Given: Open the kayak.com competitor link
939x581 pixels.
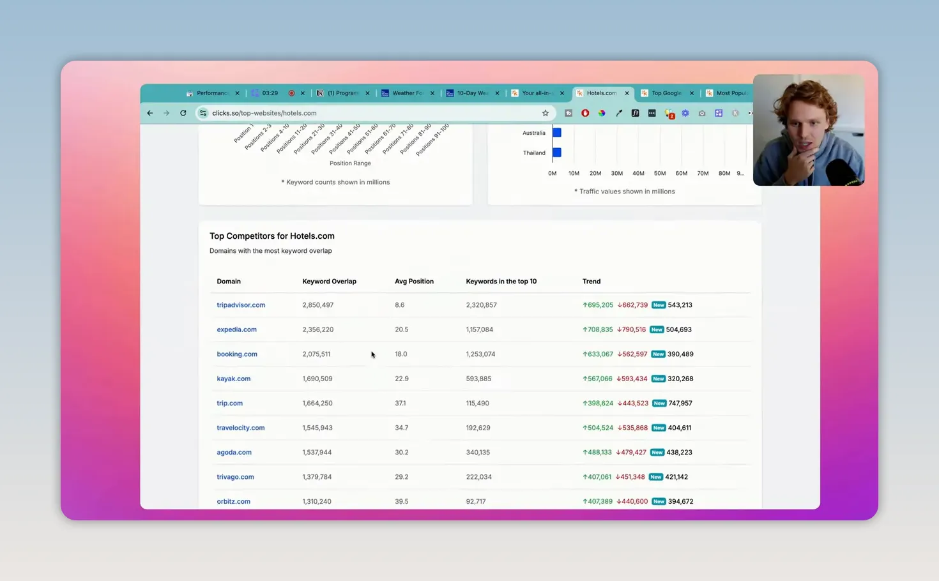Looking at the screenshot, I should tap(233, 379).
